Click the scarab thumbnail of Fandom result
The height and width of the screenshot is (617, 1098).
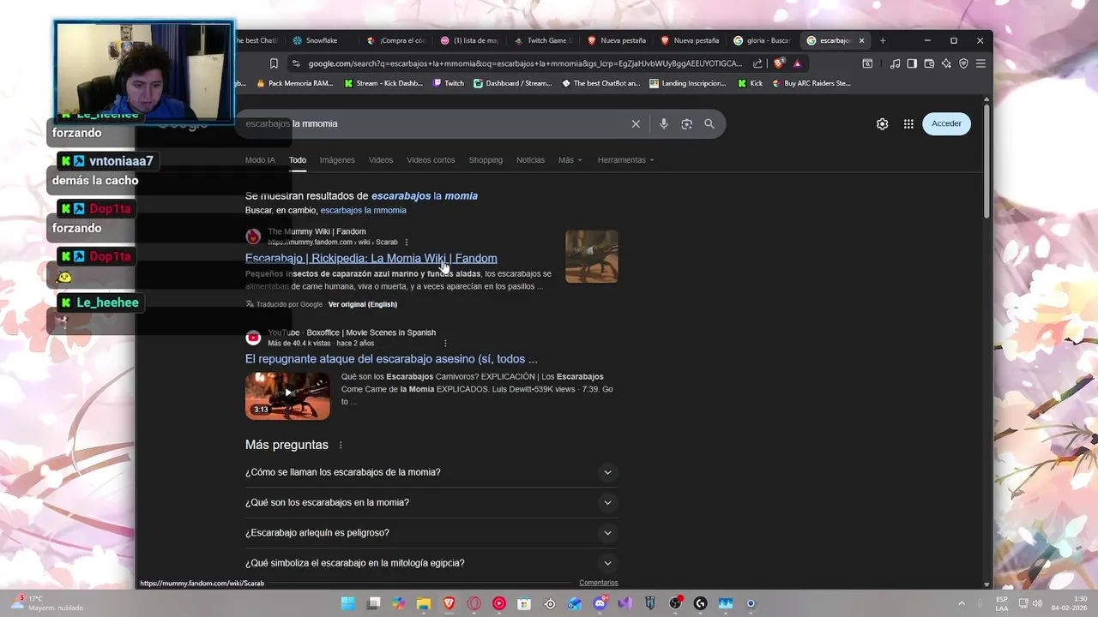tap(591, 256)
